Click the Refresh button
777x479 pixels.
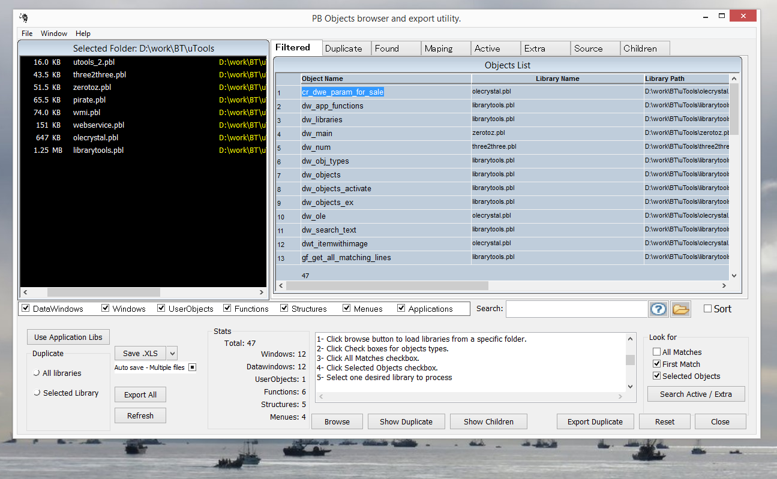point(140,415)
